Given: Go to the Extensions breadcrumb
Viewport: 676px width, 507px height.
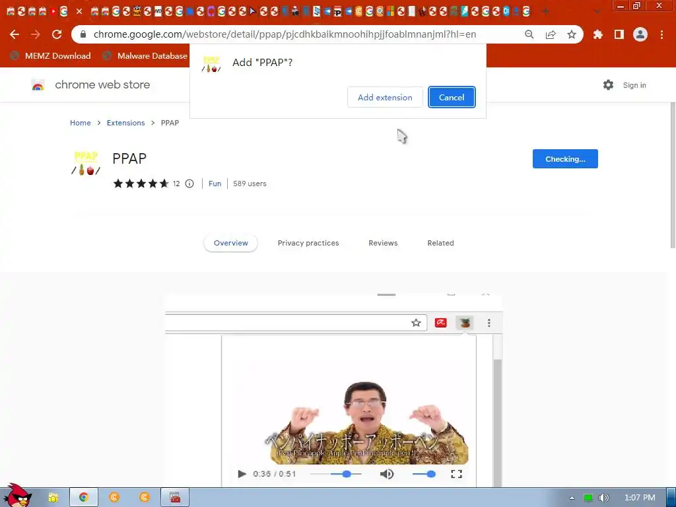Looking at the screenshot, I should [x=125, y=123].
